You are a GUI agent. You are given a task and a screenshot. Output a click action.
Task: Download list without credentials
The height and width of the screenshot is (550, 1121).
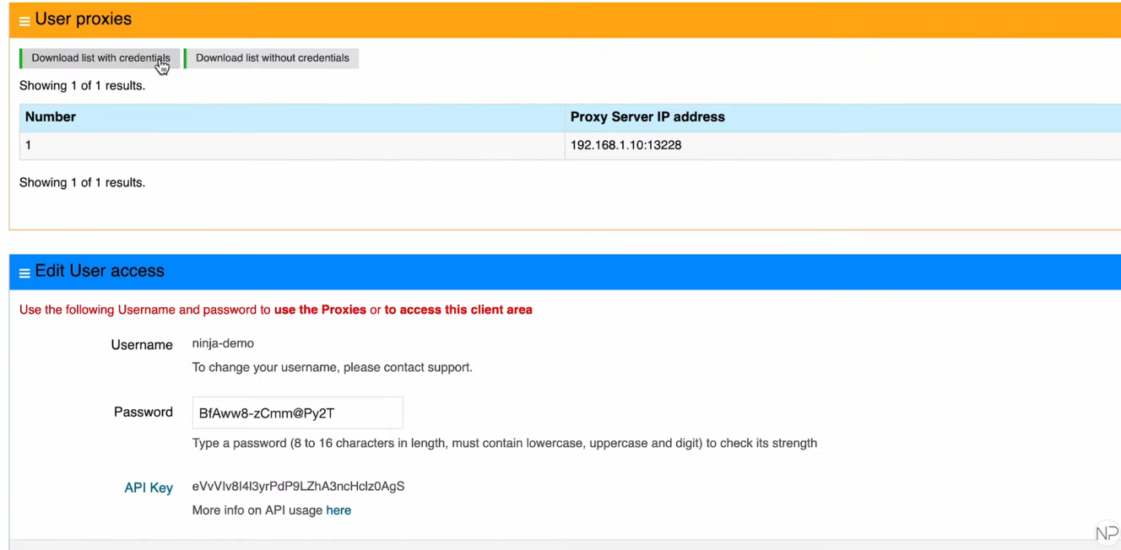pos(272,58)
